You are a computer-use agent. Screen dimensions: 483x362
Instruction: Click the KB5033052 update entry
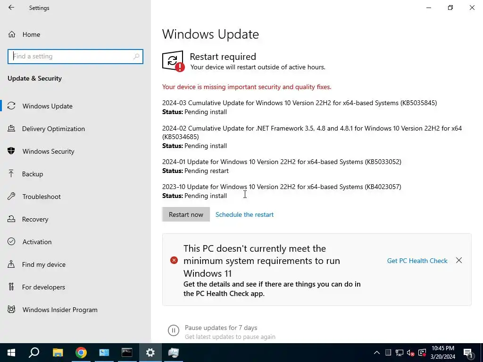pos(282,162)
